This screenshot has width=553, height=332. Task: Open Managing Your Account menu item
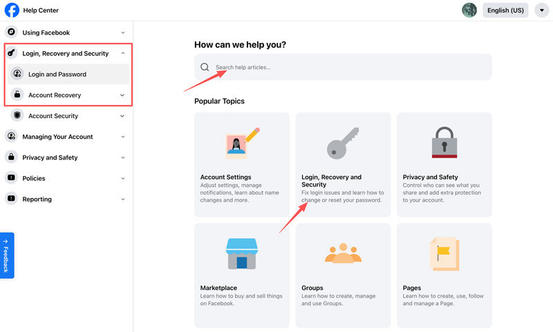click(x=57, y=137)
